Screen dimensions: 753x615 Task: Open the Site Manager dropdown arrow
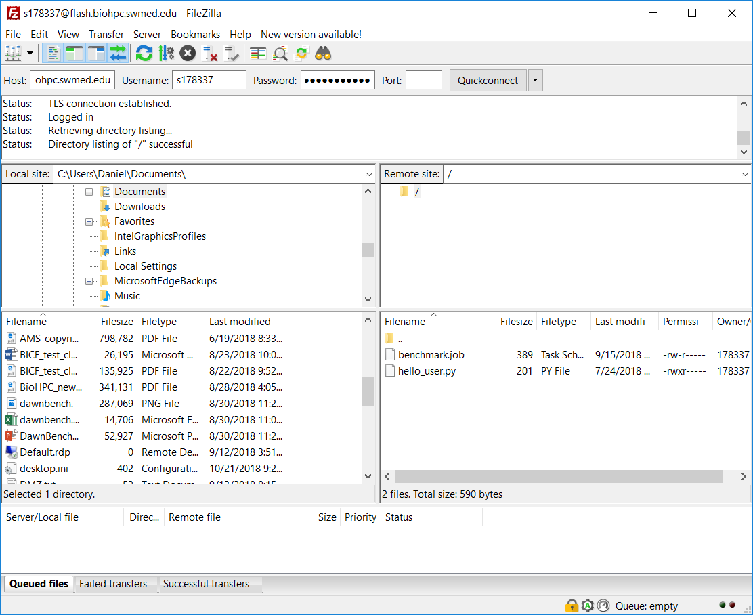30,54
